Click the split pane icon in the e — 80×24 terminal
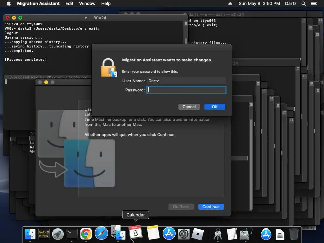This screenshot has width=324, height=243. pyautogui.click(x=186, y=24)
